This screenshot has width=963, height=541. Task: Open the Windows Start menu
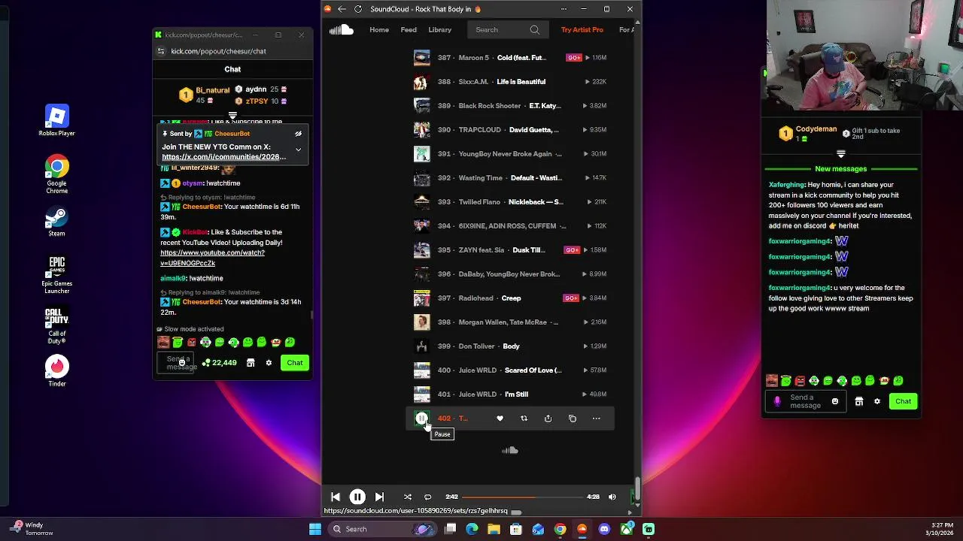[315, 529]
